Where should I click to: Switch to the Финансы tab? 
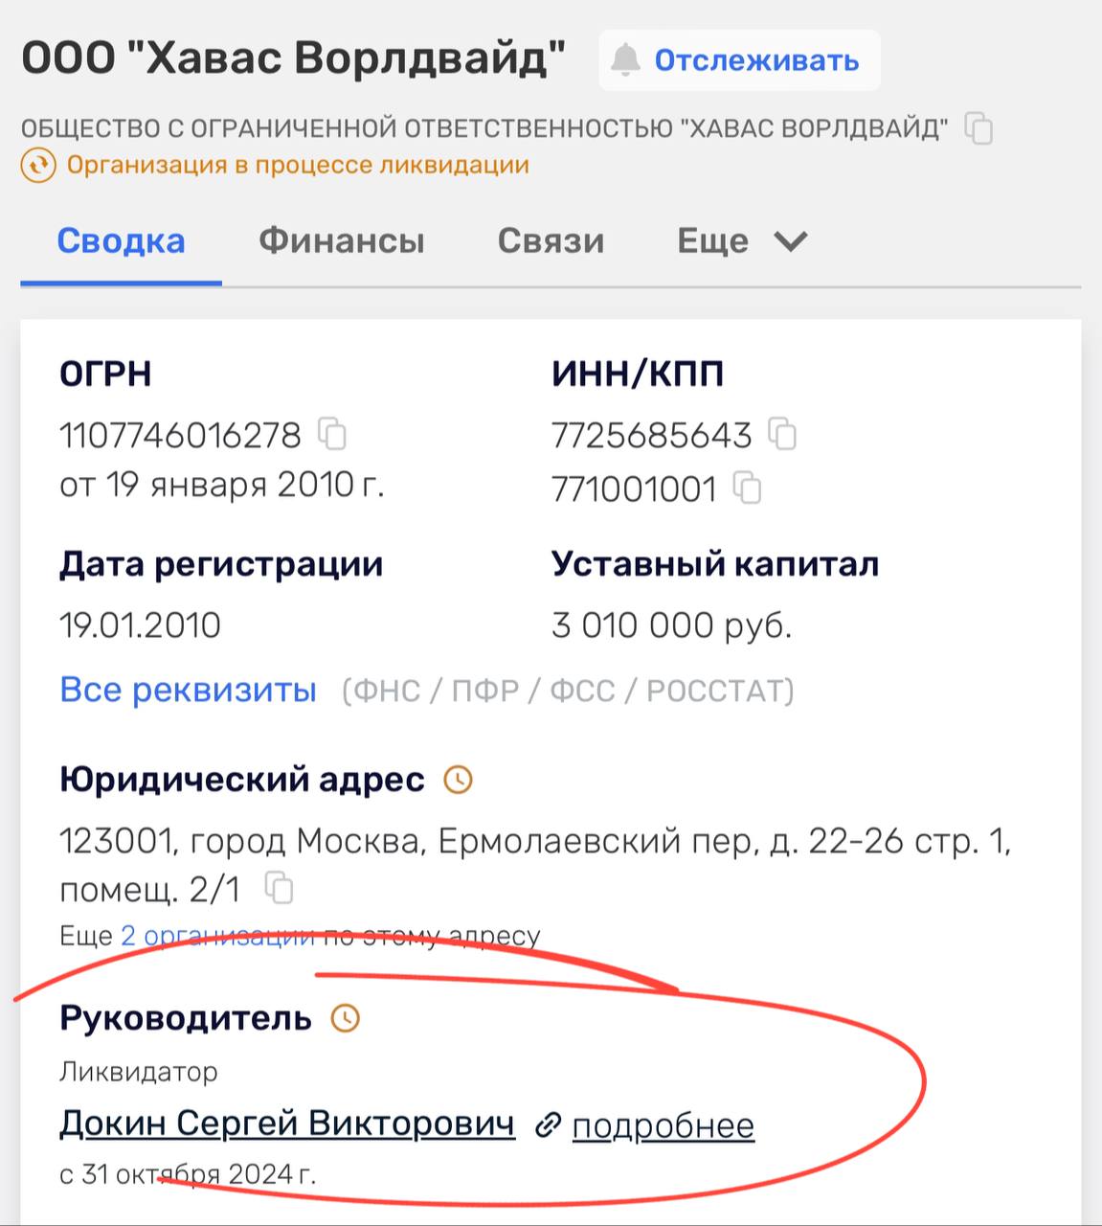tap(341, 240)
